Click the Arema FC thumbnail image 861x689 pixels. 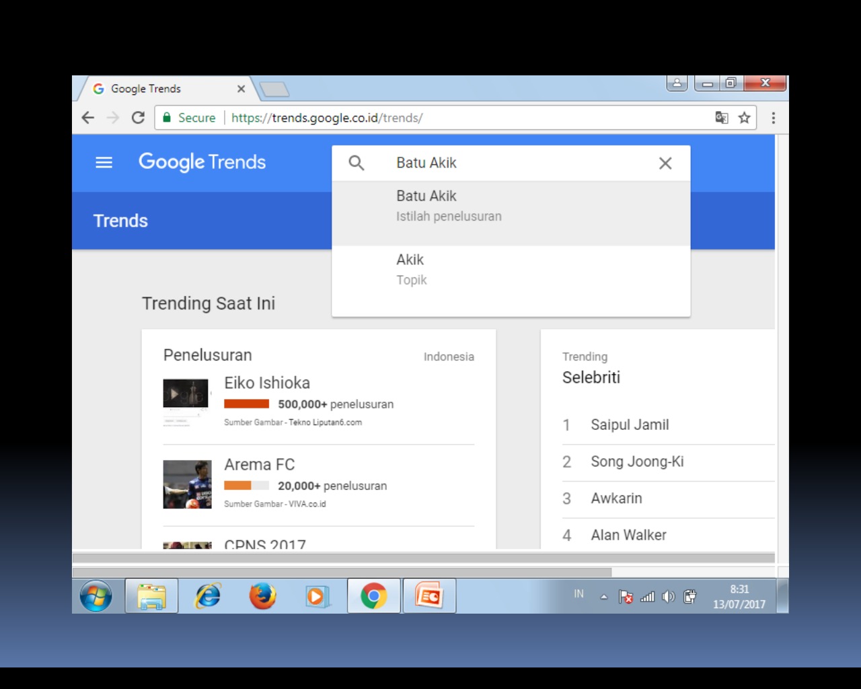(x=187, y=484)
